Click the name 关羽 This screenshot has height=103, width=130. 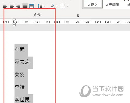[x=20, y=74]
